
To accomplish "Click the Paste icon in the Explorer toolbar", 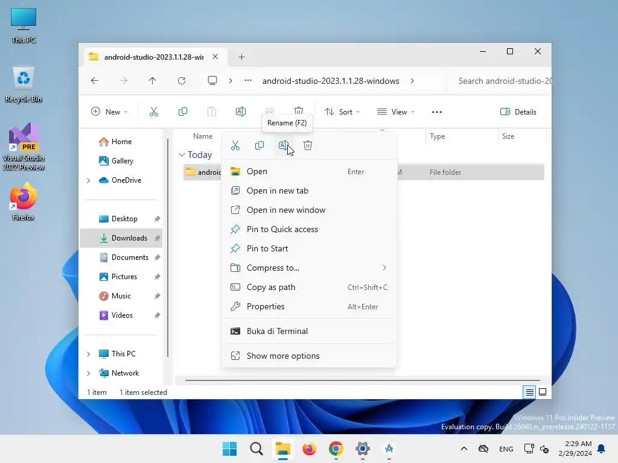I will pyautogui.click(x=212, y=112).
